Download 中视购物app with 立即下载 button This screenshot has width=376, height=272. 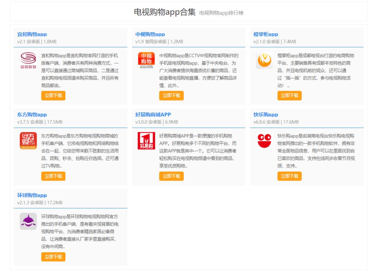coord(171,96)
